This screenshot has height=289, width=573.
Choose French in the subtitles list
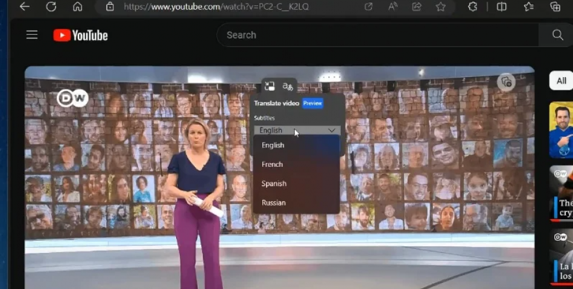(x=296, y=164)
